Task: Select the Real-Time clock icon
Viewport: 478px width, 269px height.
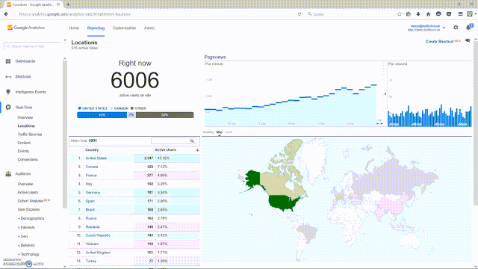Action: (8, 108)
